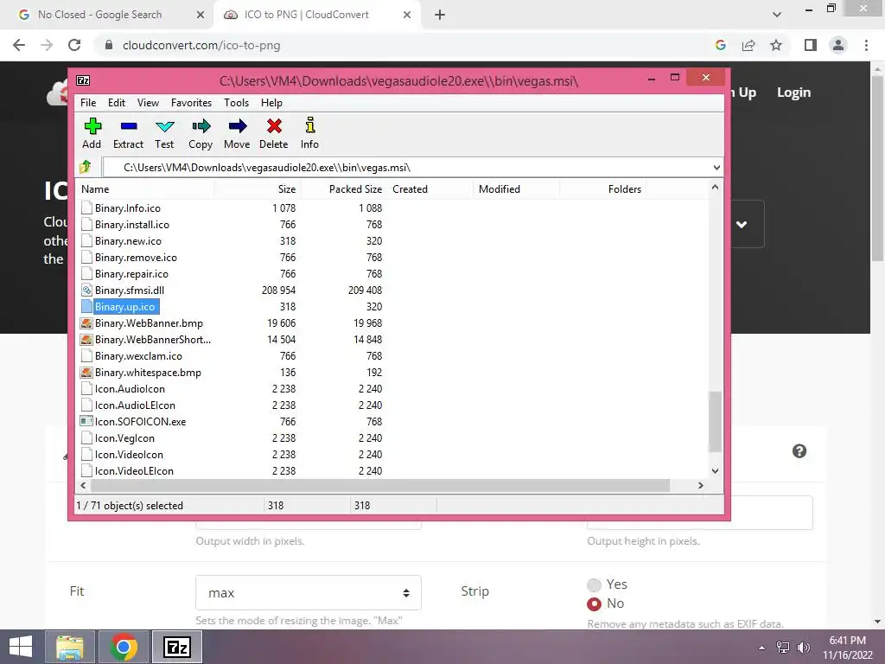Select the Binary.sfmsi.dll file icon
This screenshot has height=664, width=885.
point(86,290)
